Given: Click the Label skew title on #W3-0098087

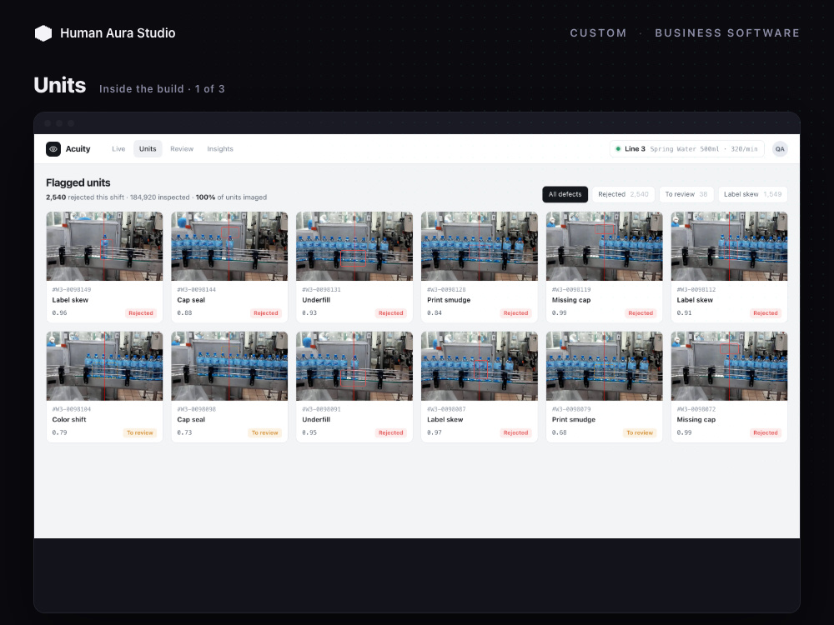Looking at the screenshot, I should (445, 420).
